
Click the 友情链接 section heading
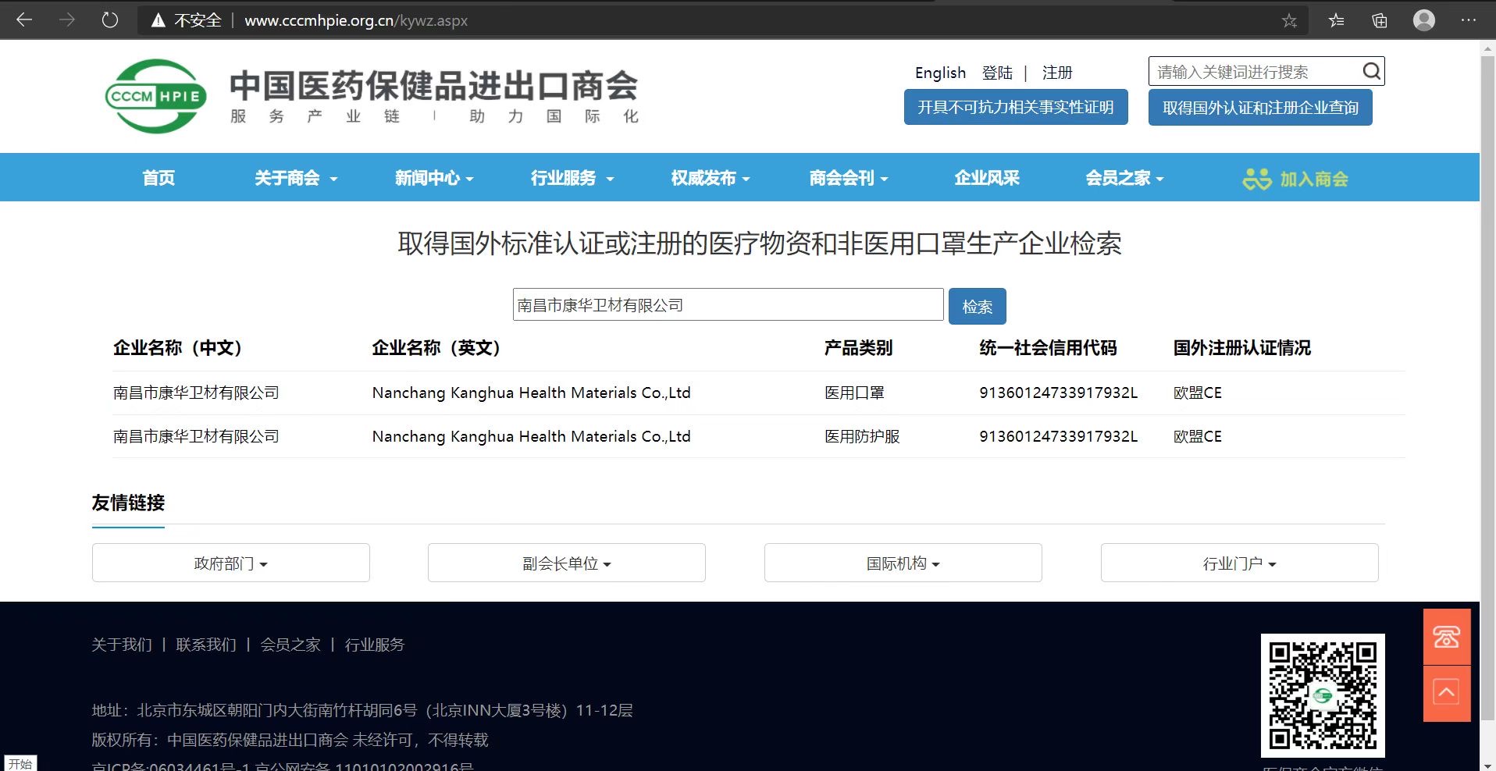pyautogui.click(x=128, y=503)
